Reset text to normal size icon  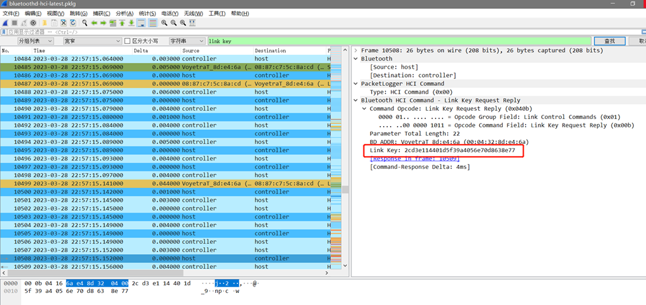point(183,23)
